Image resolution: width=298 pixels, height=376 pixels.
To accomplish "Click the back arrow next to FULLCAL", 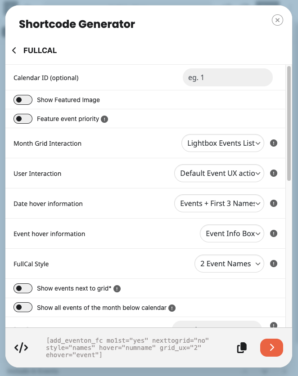I will [14, 50].
